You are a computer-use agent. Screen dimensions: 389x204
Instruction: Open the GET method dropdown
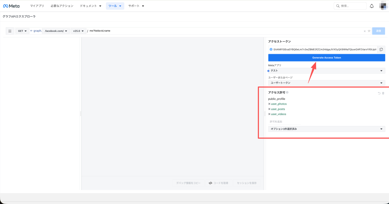pyautogui.click(x=22, y=31)
